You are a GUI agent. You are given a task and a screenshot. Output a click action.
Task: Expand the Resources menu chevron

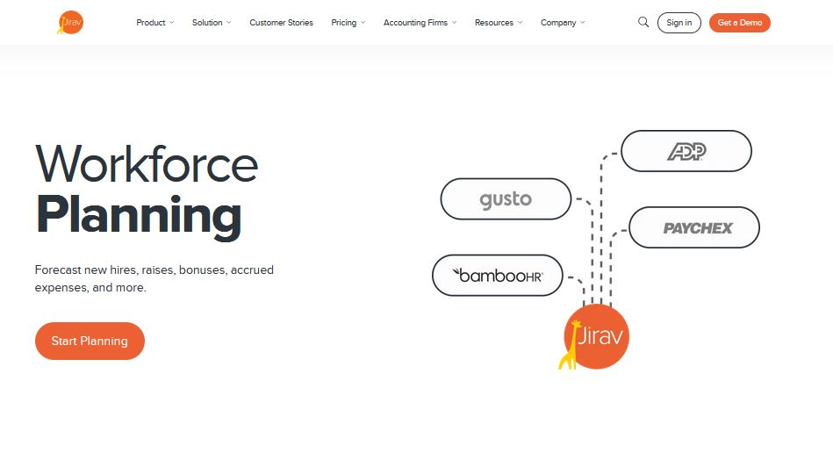point(521,23)
